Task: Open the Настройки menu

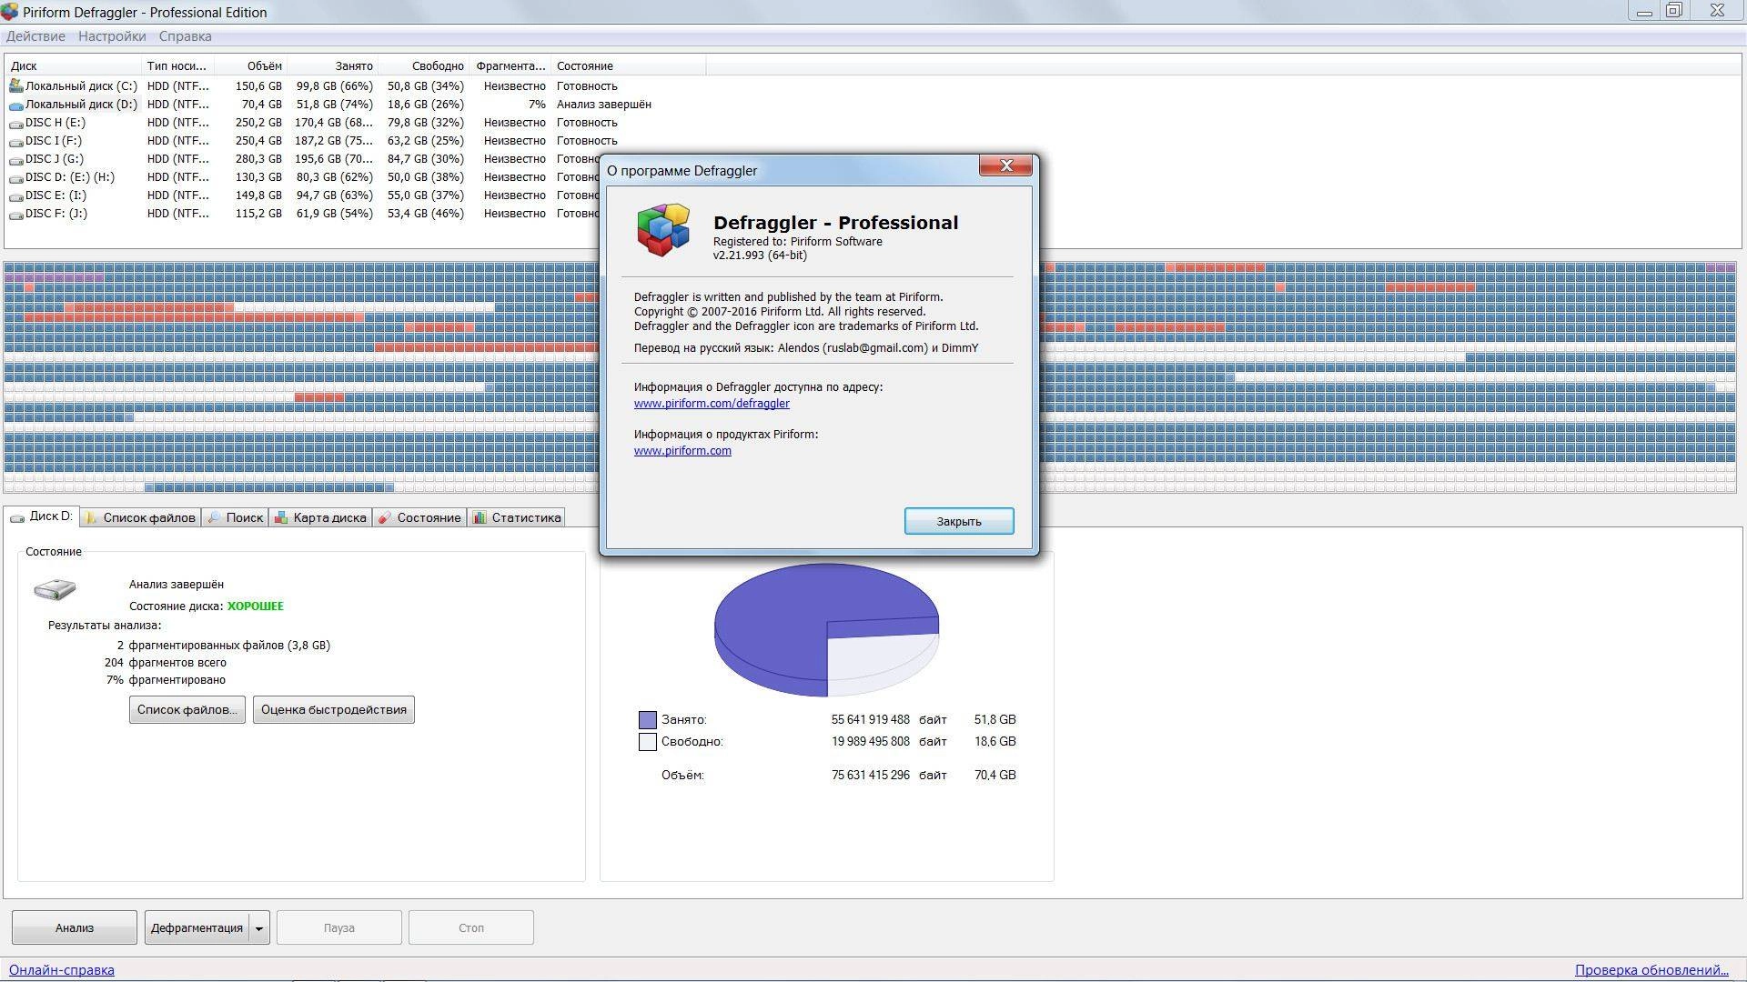Action: 112,36
